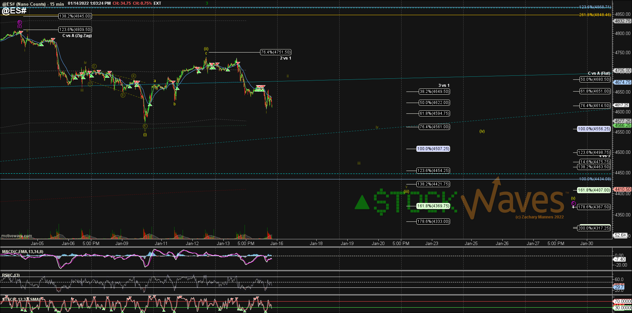Screen dimensions: 632x313
Task: Select the 15 min timeframe text in header
Action: pyautogui.click(x=57, y=4)
